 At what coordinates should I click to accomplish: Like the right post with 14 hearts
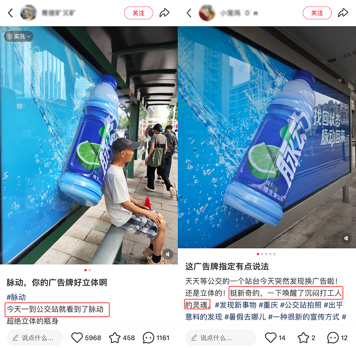click(x=271, y=338)
